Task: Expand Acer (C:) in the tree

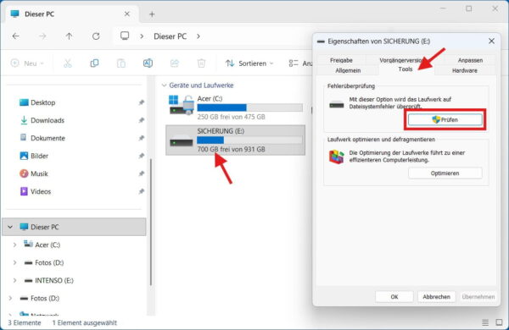Action: 14,245
